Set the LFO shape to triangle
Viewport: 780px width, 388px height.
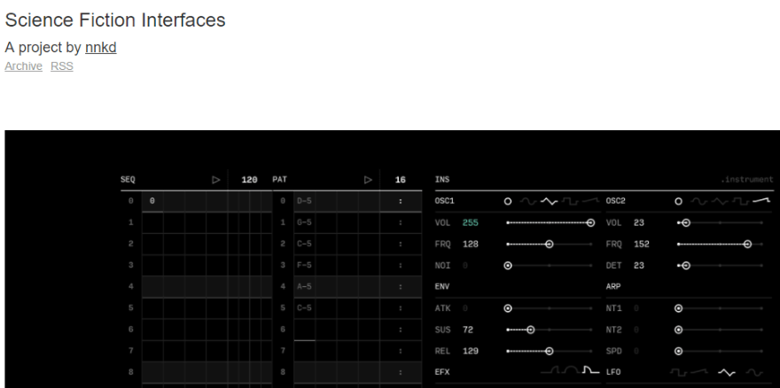(x=727, y=372)
